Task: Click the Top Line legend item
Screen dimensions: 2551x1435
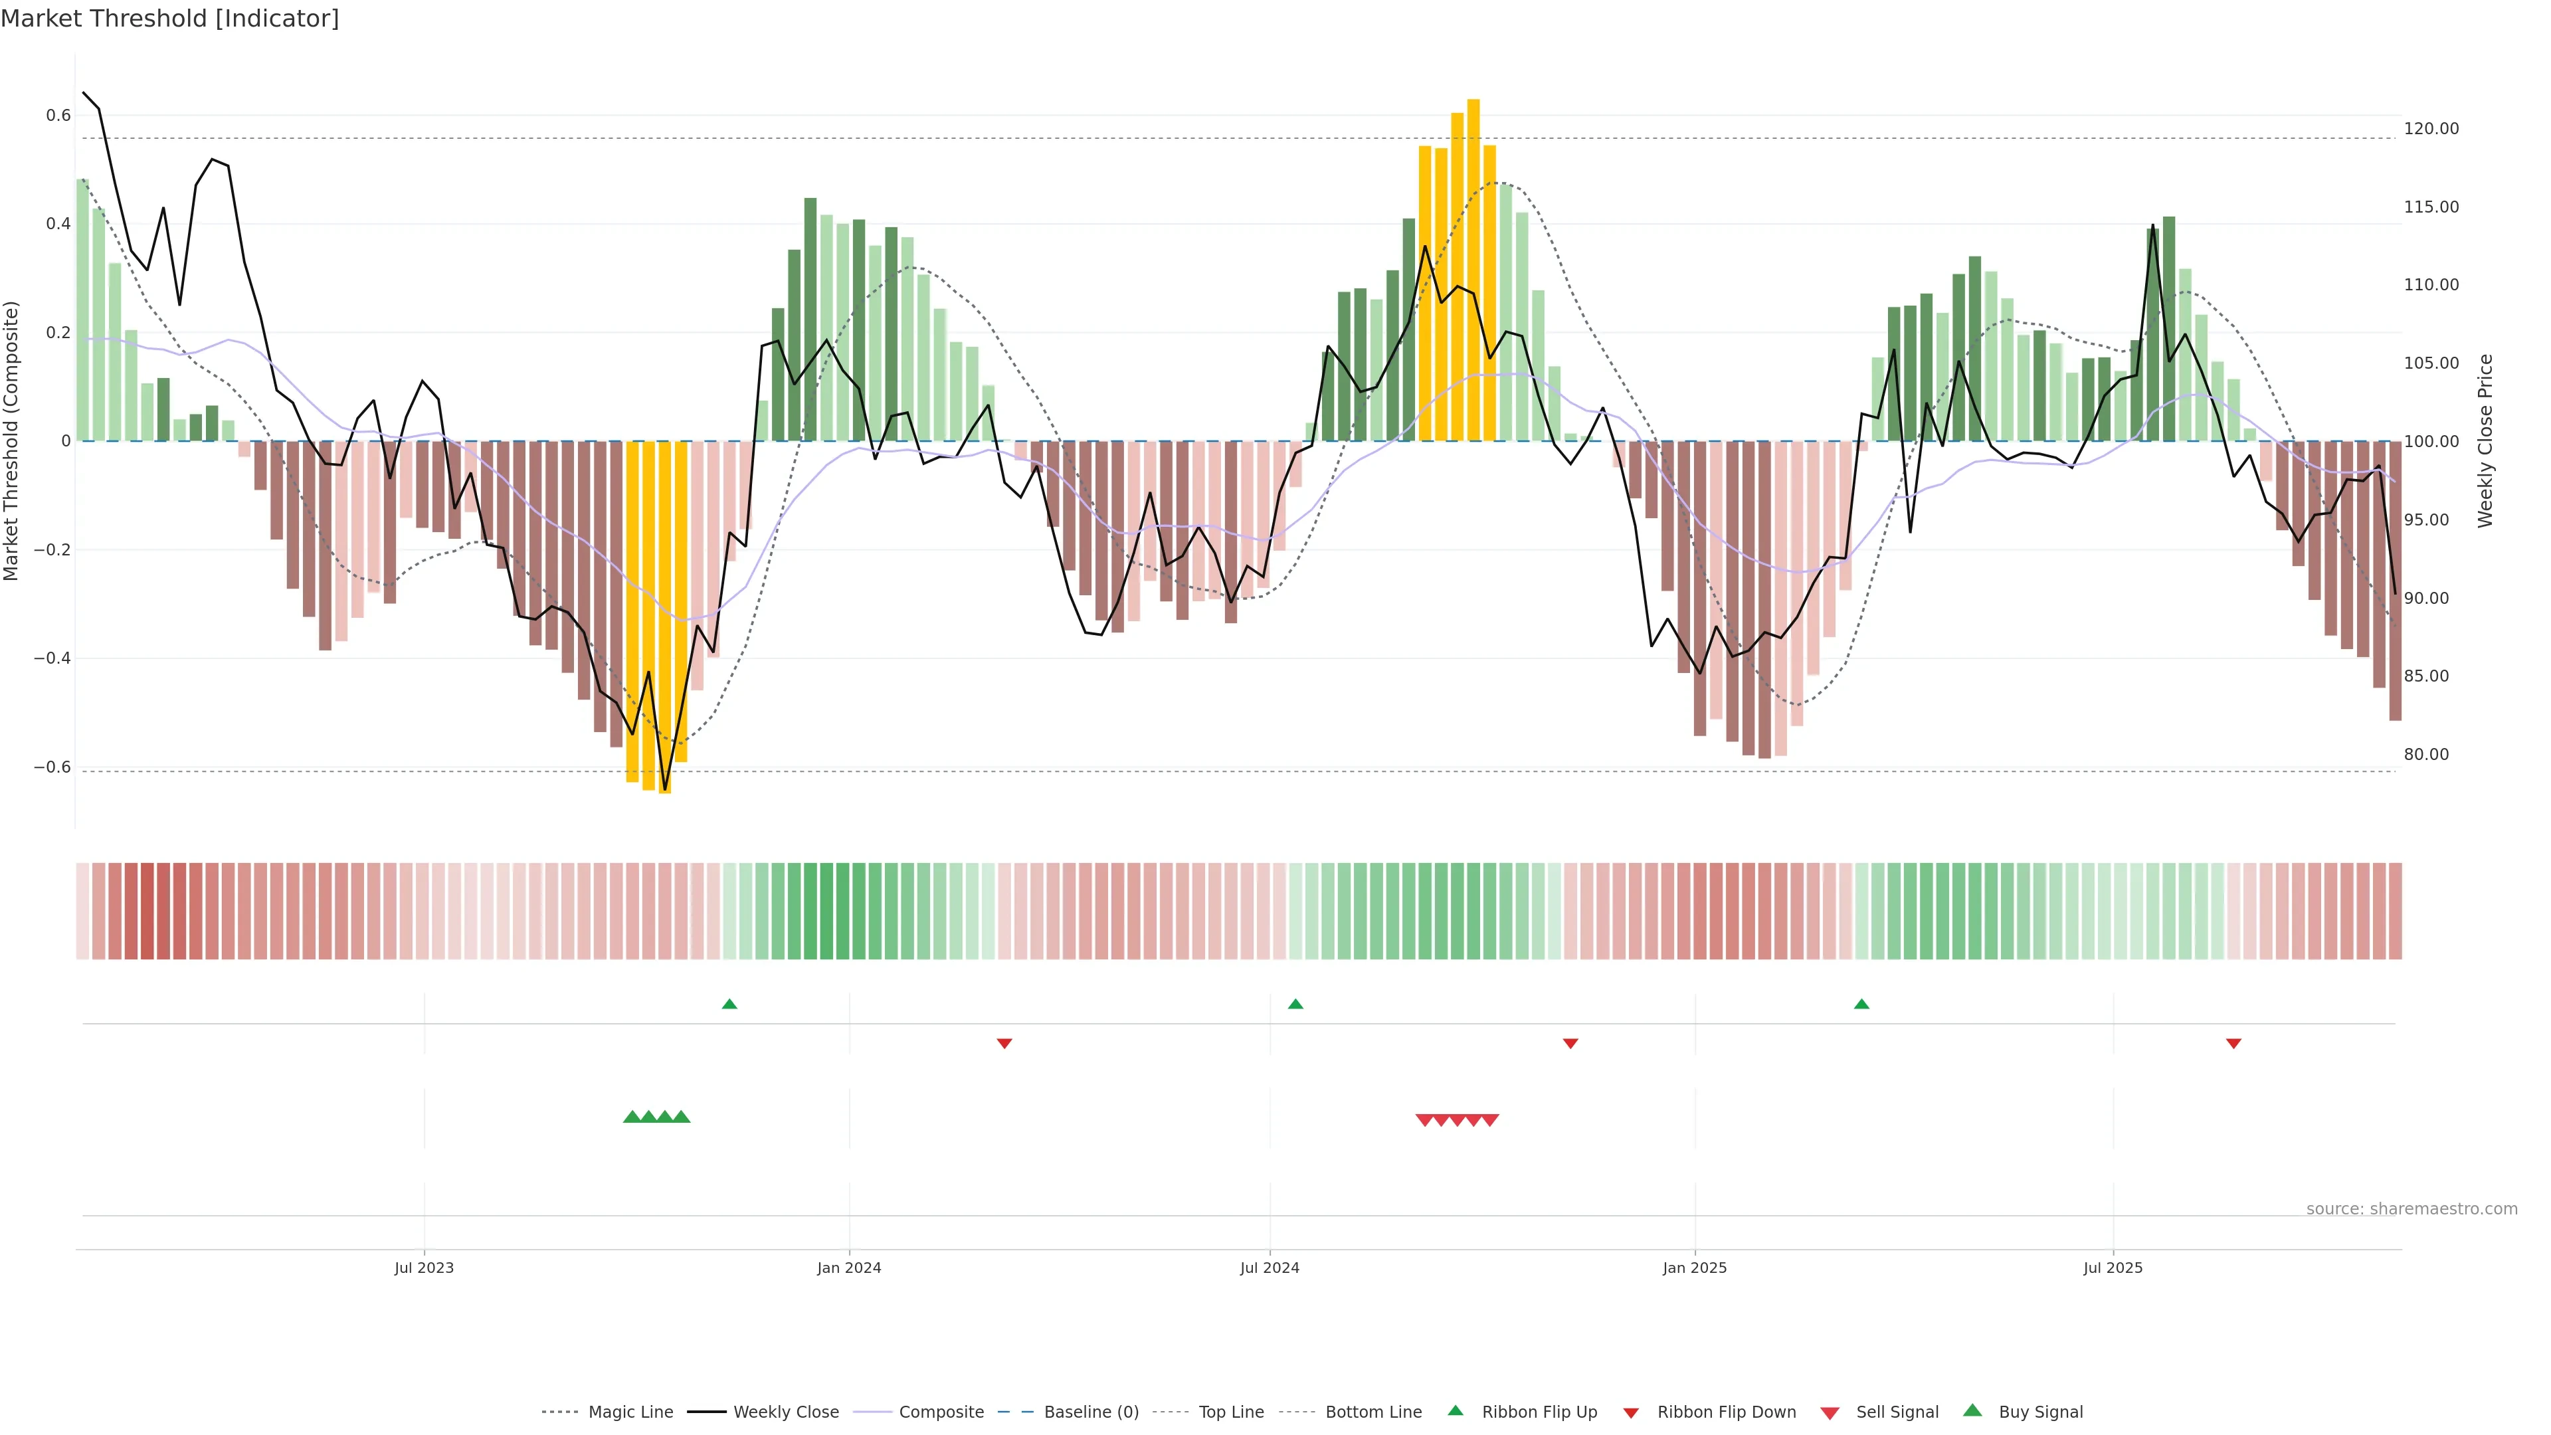Action: pos(1231,1412)
